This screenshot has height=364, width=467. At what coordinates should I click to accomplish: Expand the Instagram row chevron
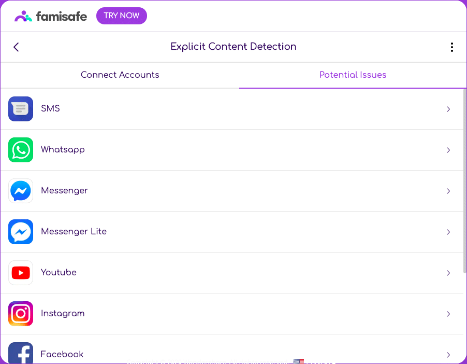pyautogui.click(x=448, y=314)
